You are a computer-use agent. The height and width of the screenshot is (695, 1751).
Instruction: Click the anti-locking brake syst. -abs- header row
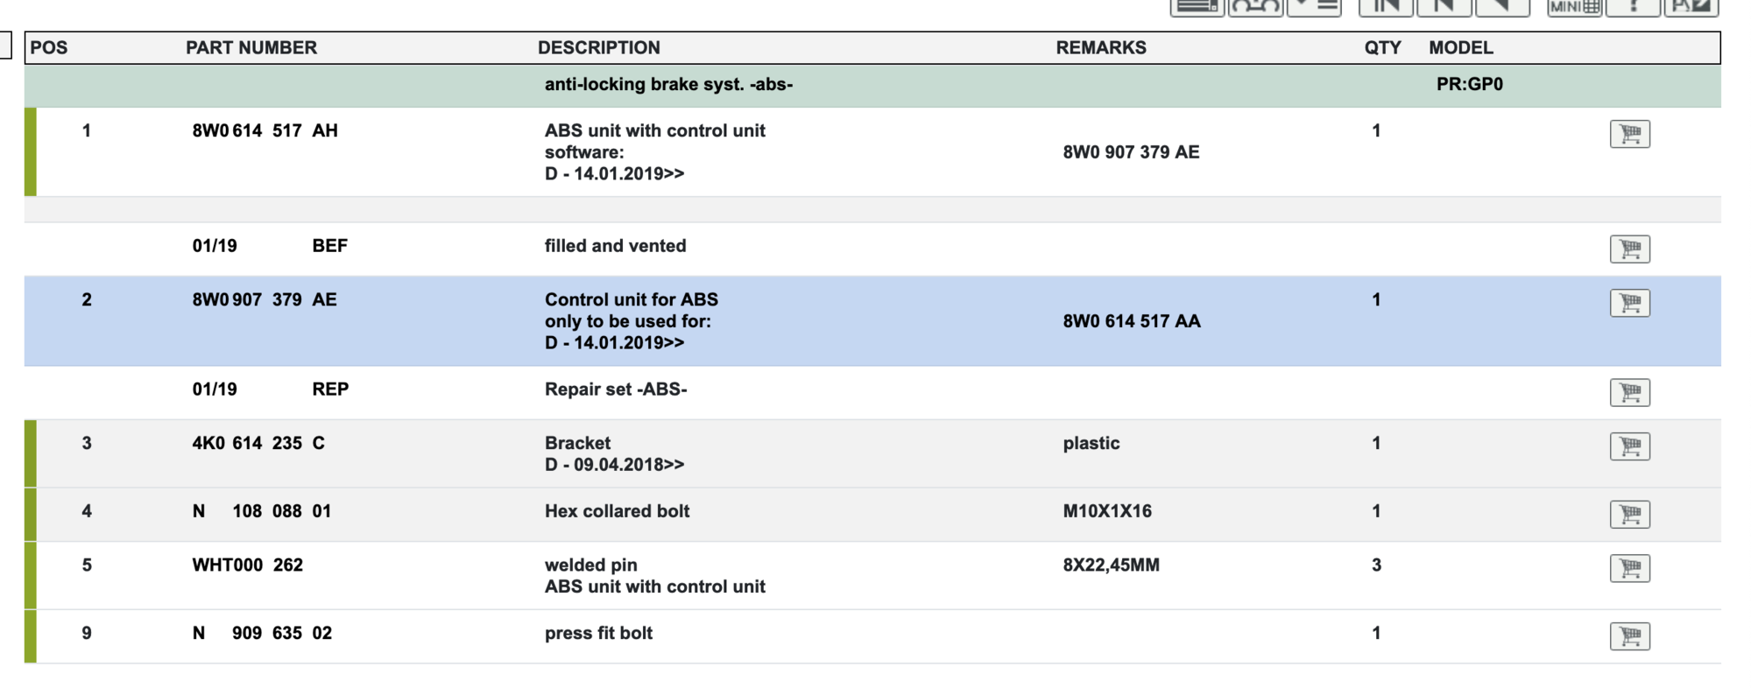coord(667,84)
